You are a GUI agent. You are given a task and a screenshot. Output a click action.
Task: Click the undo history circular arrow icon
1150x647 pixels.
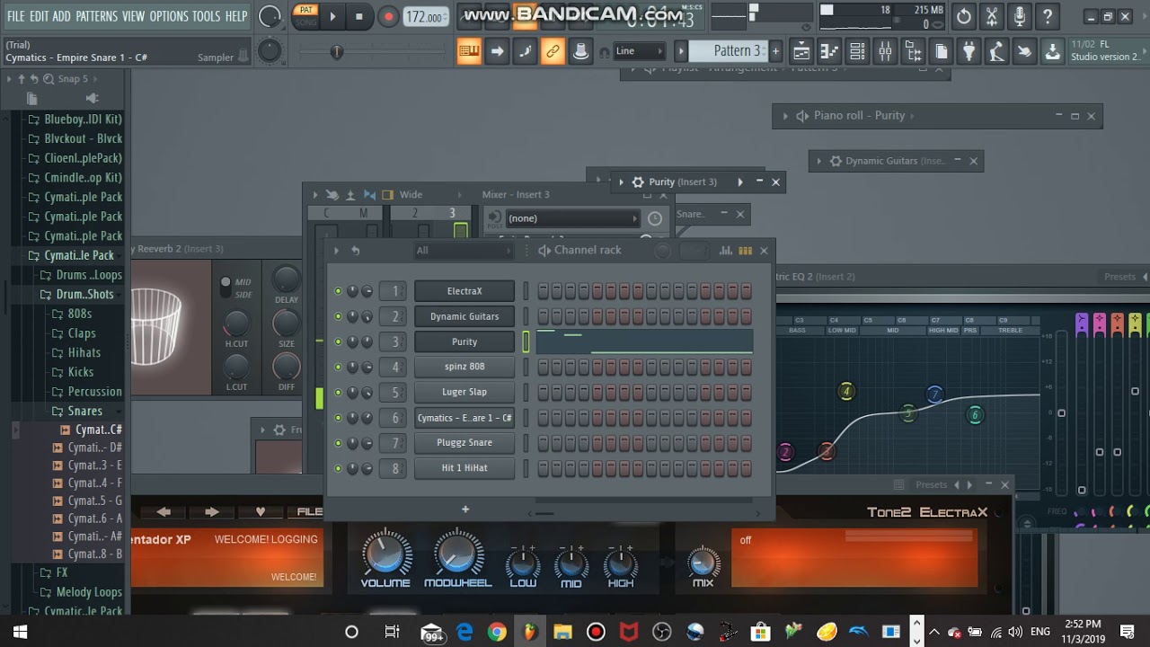point(964,16)
